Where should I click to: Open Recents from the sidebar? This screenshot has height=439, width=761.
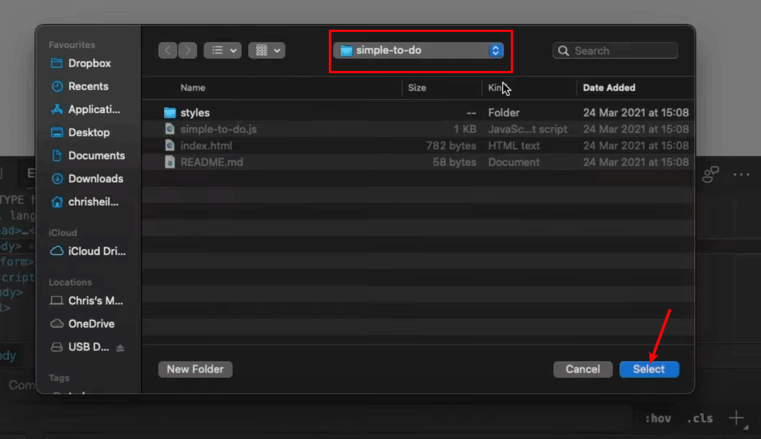pyautogui.click(x=88, y=86)
